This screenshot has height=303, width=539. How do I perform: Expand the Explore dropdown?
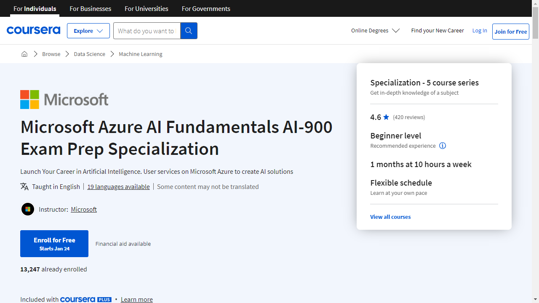(88, 31)
